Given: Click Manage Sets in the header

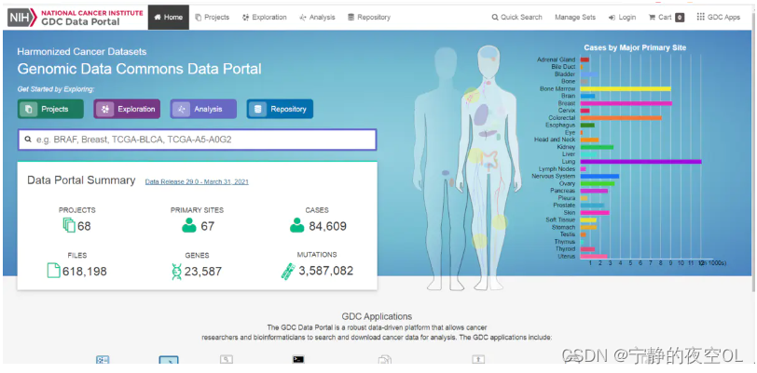Looking at the screenshot, I should tap(575, 18).
